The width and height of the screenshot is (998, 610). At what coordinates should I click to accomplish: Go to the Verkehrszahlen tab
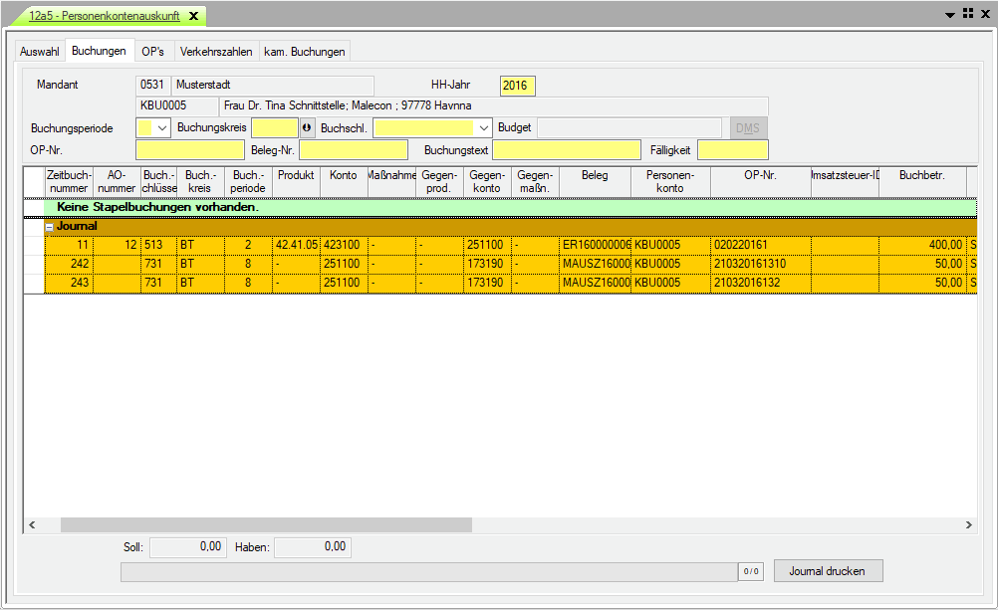coord(216,52)
